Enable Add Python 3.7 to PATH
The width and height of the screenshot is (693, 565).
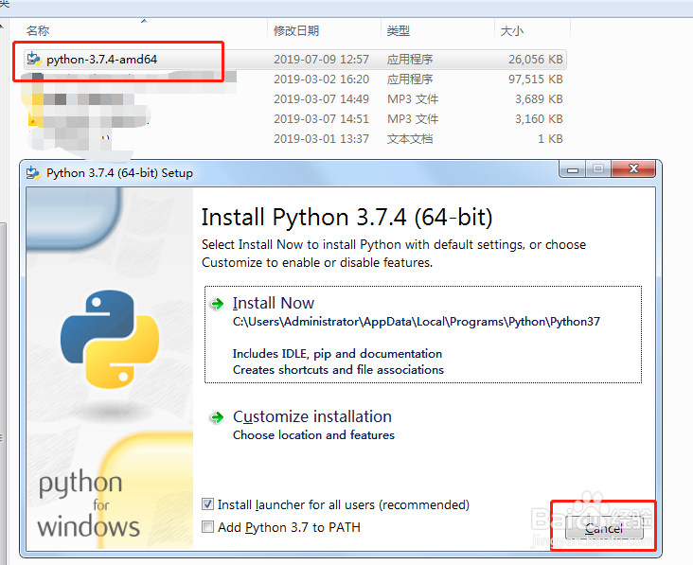(x=208, y=527)
